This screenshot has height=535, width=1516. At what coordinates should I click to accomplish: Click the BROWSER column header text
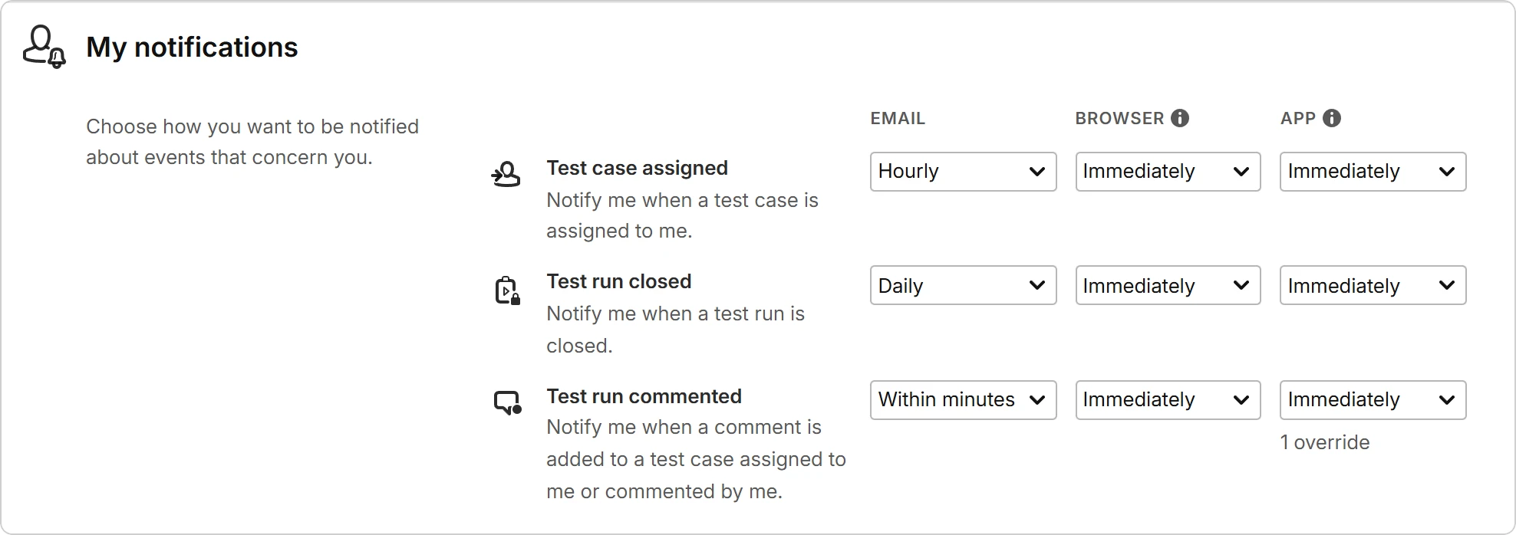[x=1119, y=118]
